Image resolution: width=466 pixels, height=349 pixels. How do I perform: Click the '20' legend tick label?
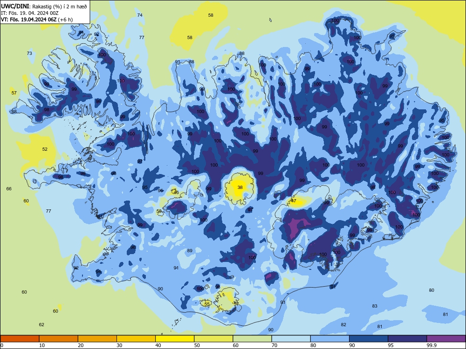coord(81,345)
